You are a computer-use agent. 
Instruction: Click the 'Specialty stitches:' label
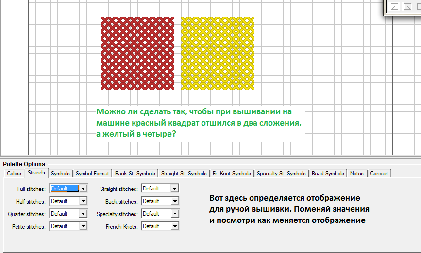(117, 214)
